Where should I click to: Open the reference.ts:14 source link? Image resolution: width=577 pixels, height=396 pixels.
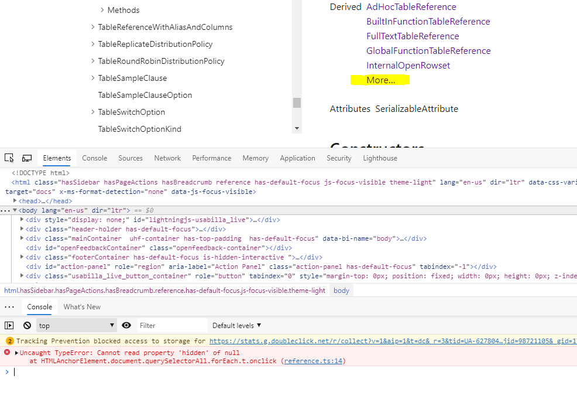[x=313, y=361]
